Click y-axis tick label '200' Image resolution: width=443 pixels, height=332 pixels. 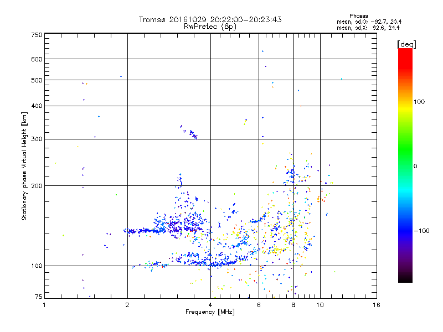tap(37, 186)
